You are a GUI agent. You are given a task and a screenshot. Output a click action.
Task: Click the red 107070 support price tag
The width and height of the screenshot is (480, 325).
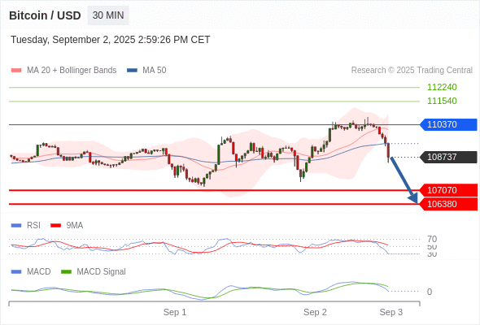click(x=448, y=190)
